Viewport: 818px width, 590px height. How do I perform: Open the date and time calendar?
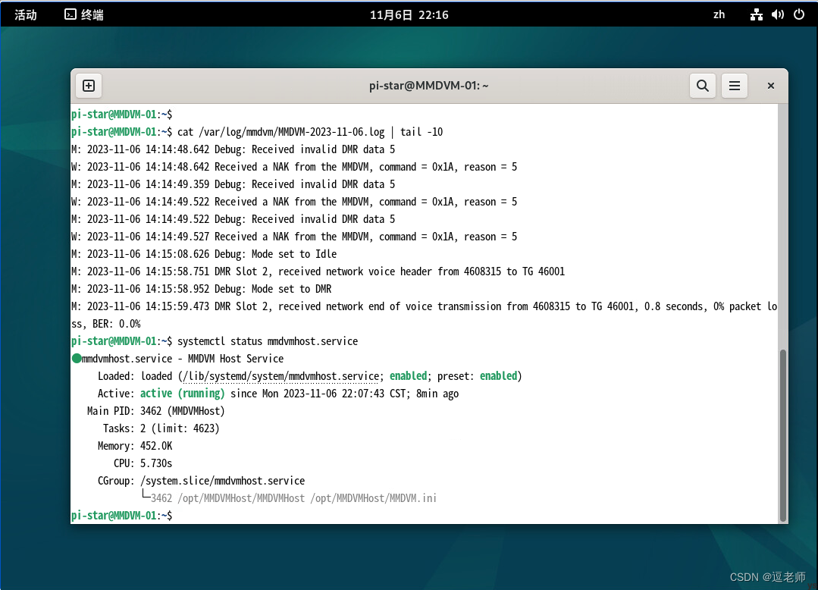pyautogui.click(x=409, y=14)
